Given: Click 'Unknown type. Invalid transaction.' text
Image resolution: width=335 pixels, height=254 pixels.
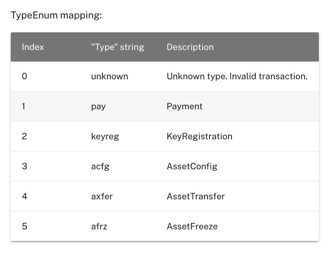Looking at the screenshot, I should point(237,76).
